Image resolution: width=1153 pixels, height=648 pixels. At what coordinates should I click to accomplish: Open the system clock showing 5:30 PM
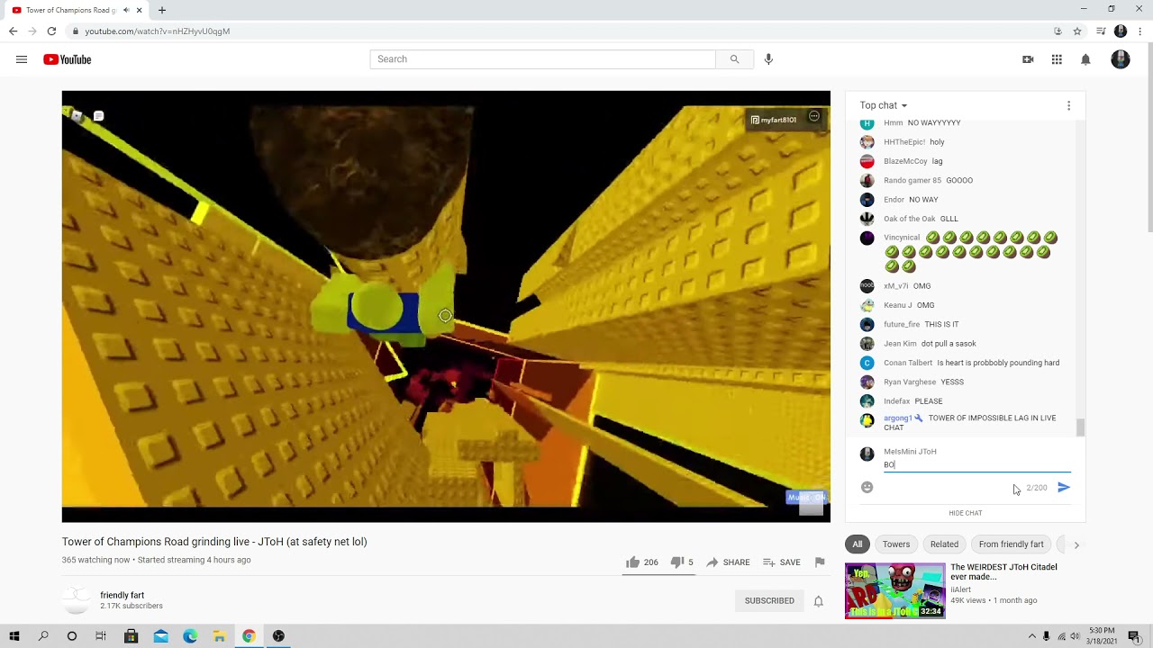(x=1103, y=636)
